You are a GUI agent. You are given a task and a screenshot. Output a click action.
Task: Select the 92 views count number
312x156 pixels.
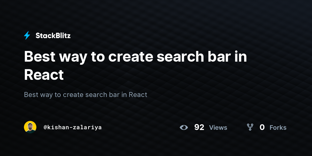point(199,127)
